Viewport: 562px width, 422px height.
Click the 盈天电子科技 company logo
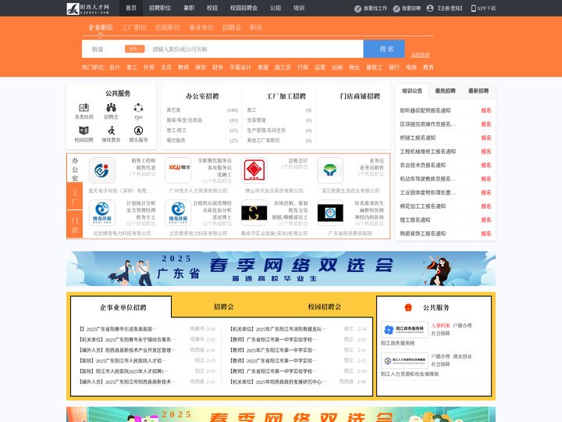pyautogui.click(x=101, y=170)
